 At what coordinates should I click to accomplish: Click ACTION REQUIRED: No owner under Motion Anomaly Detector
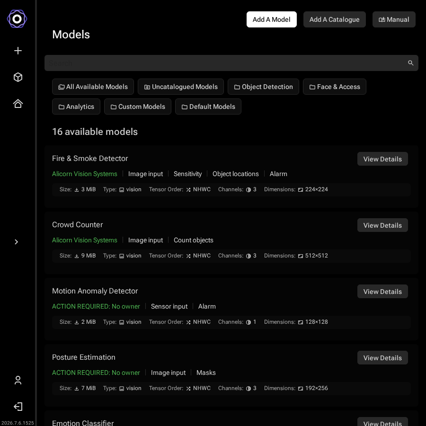[96, 306]
